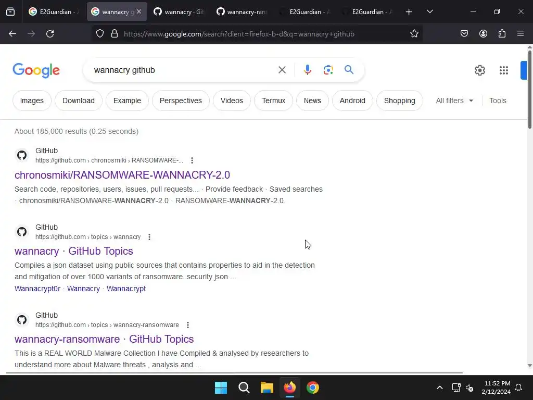Open Pocket save icon
The width and height of the screenshot is (533, 400).
click(464, 34)
